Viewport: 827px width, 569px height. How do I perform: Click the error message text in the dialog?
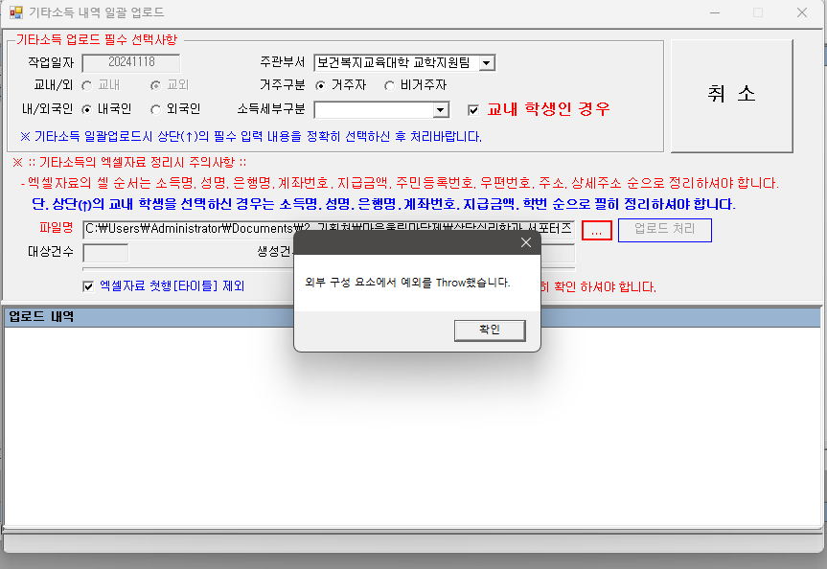tap(407, 283)
